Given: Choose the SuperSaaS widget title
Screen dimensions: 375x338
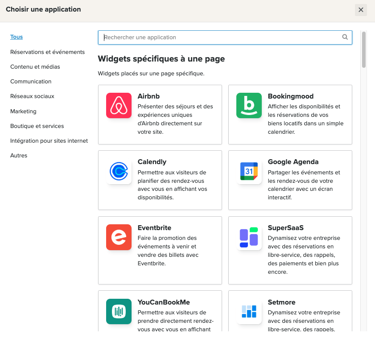Looking at the screenshot, I should coord(285,228).
